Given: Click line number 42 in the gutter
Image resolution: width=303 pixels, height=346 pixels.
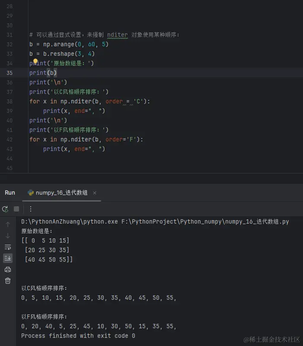Looking at the screenshot, I should point(10,139).
